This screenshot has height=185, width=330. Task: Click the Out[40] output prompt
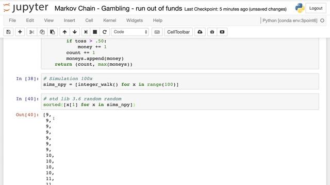(27, 115)
